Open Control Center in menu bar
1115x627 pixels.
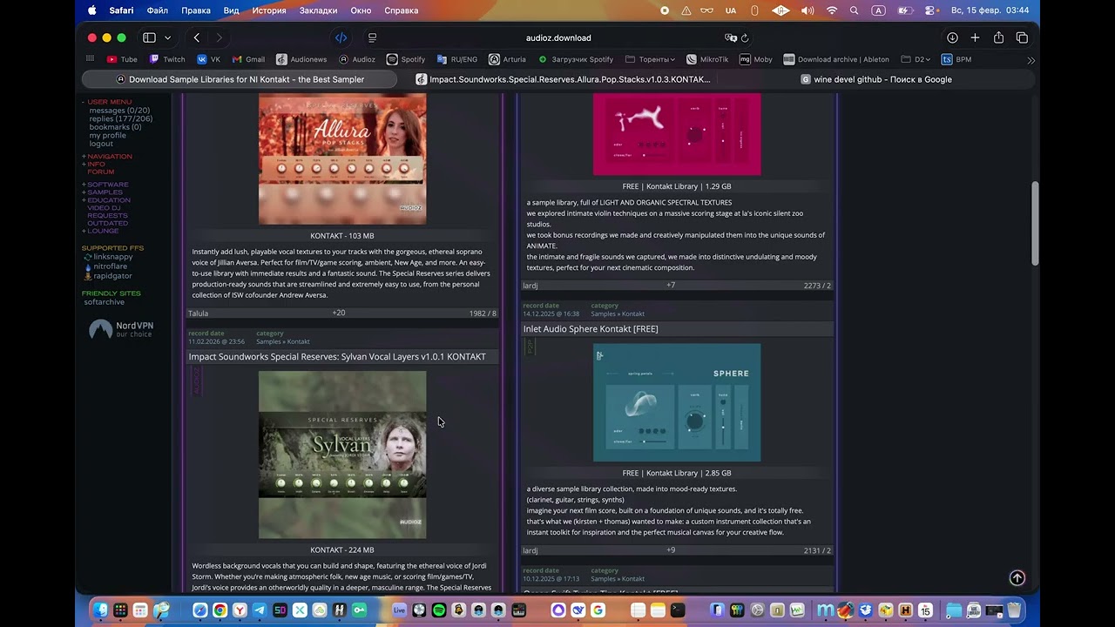point(930,10)
